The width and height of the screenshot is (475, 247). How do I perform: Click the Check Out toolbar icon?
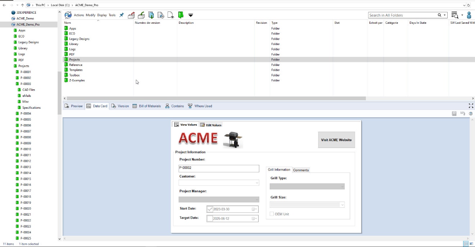tap(131, 15)
